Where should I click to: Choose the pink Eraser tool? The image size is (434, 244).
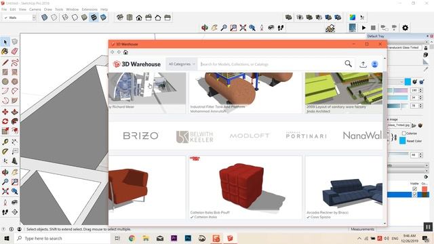point(15,52)
